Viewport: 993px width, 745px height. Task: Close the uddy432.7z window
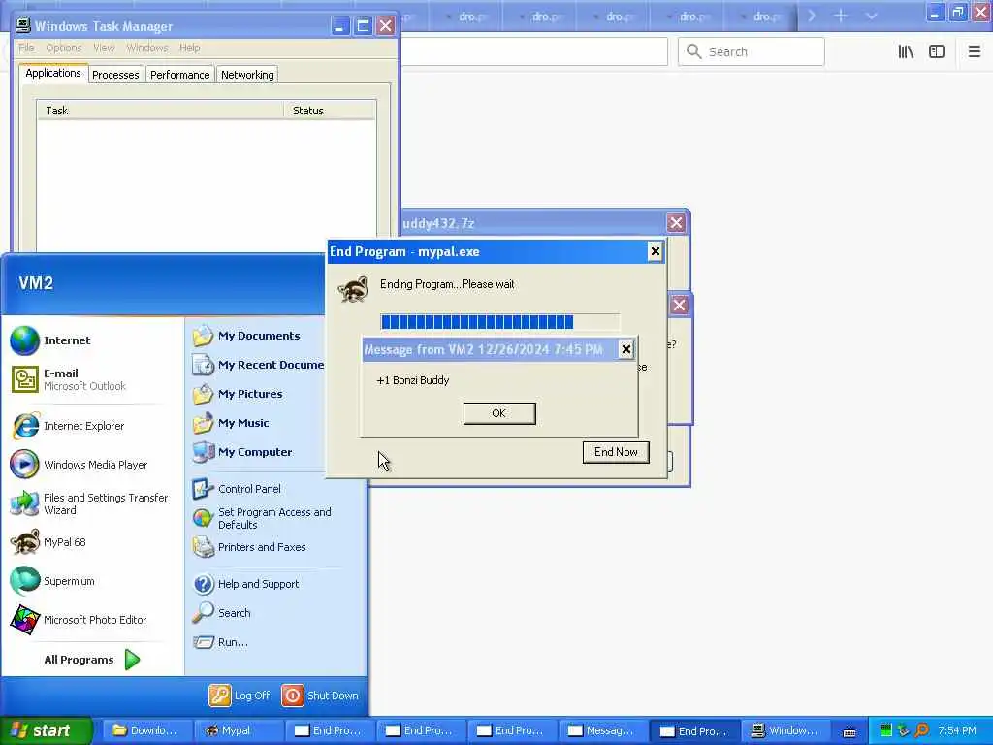tap(676, 223)
